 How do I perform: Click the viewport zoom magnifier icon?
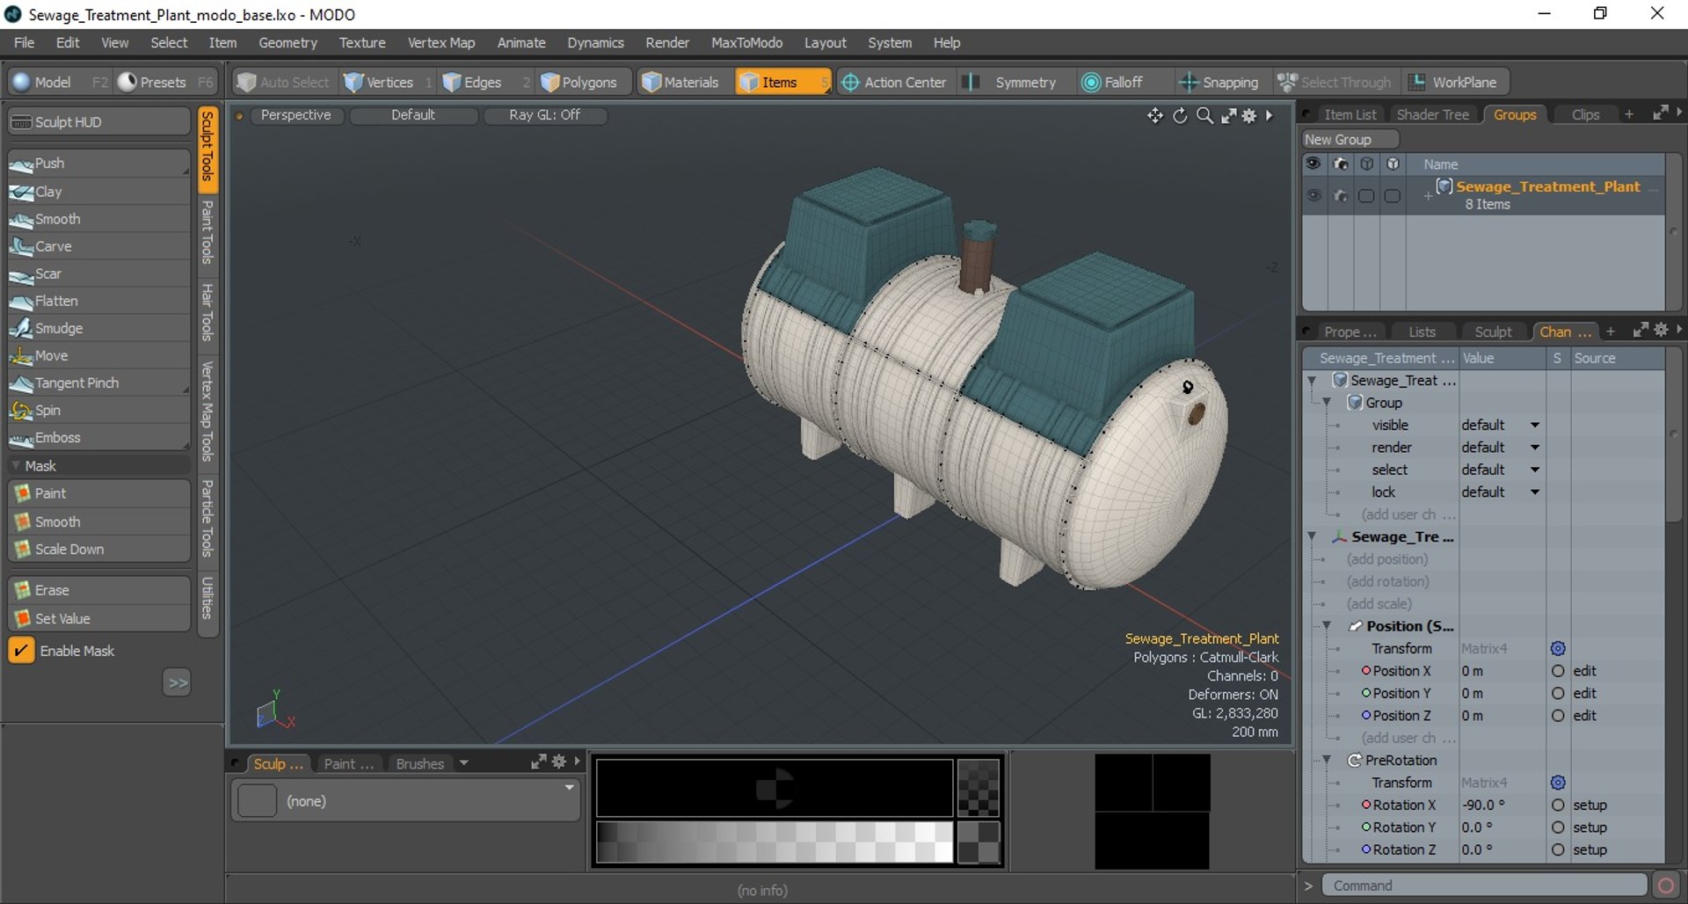pyautogui.click(x=1204, y=115)
